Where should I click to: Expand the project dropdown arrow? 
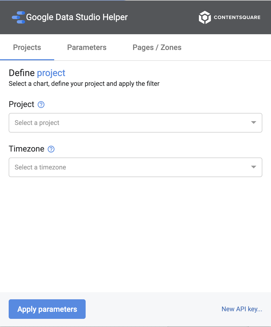pos(254,123)
